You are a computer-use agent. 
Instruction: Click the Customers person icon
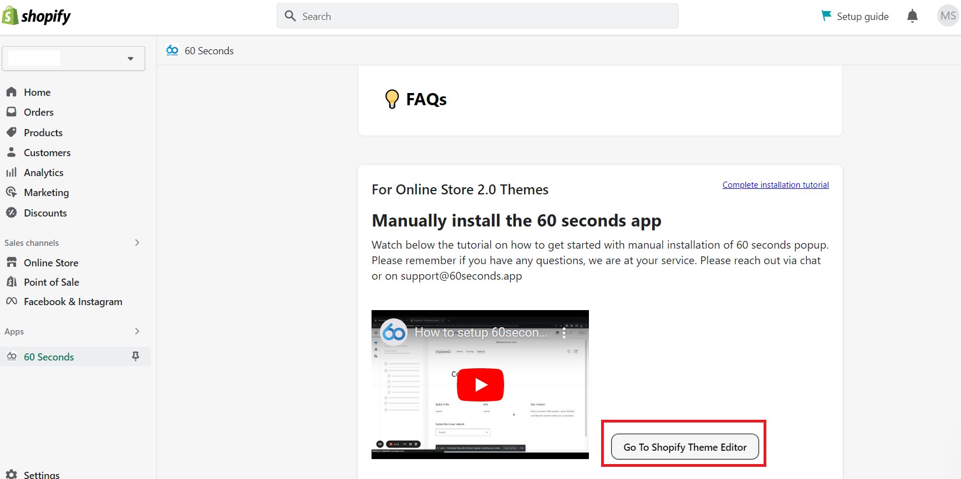[x=11, y=152]
